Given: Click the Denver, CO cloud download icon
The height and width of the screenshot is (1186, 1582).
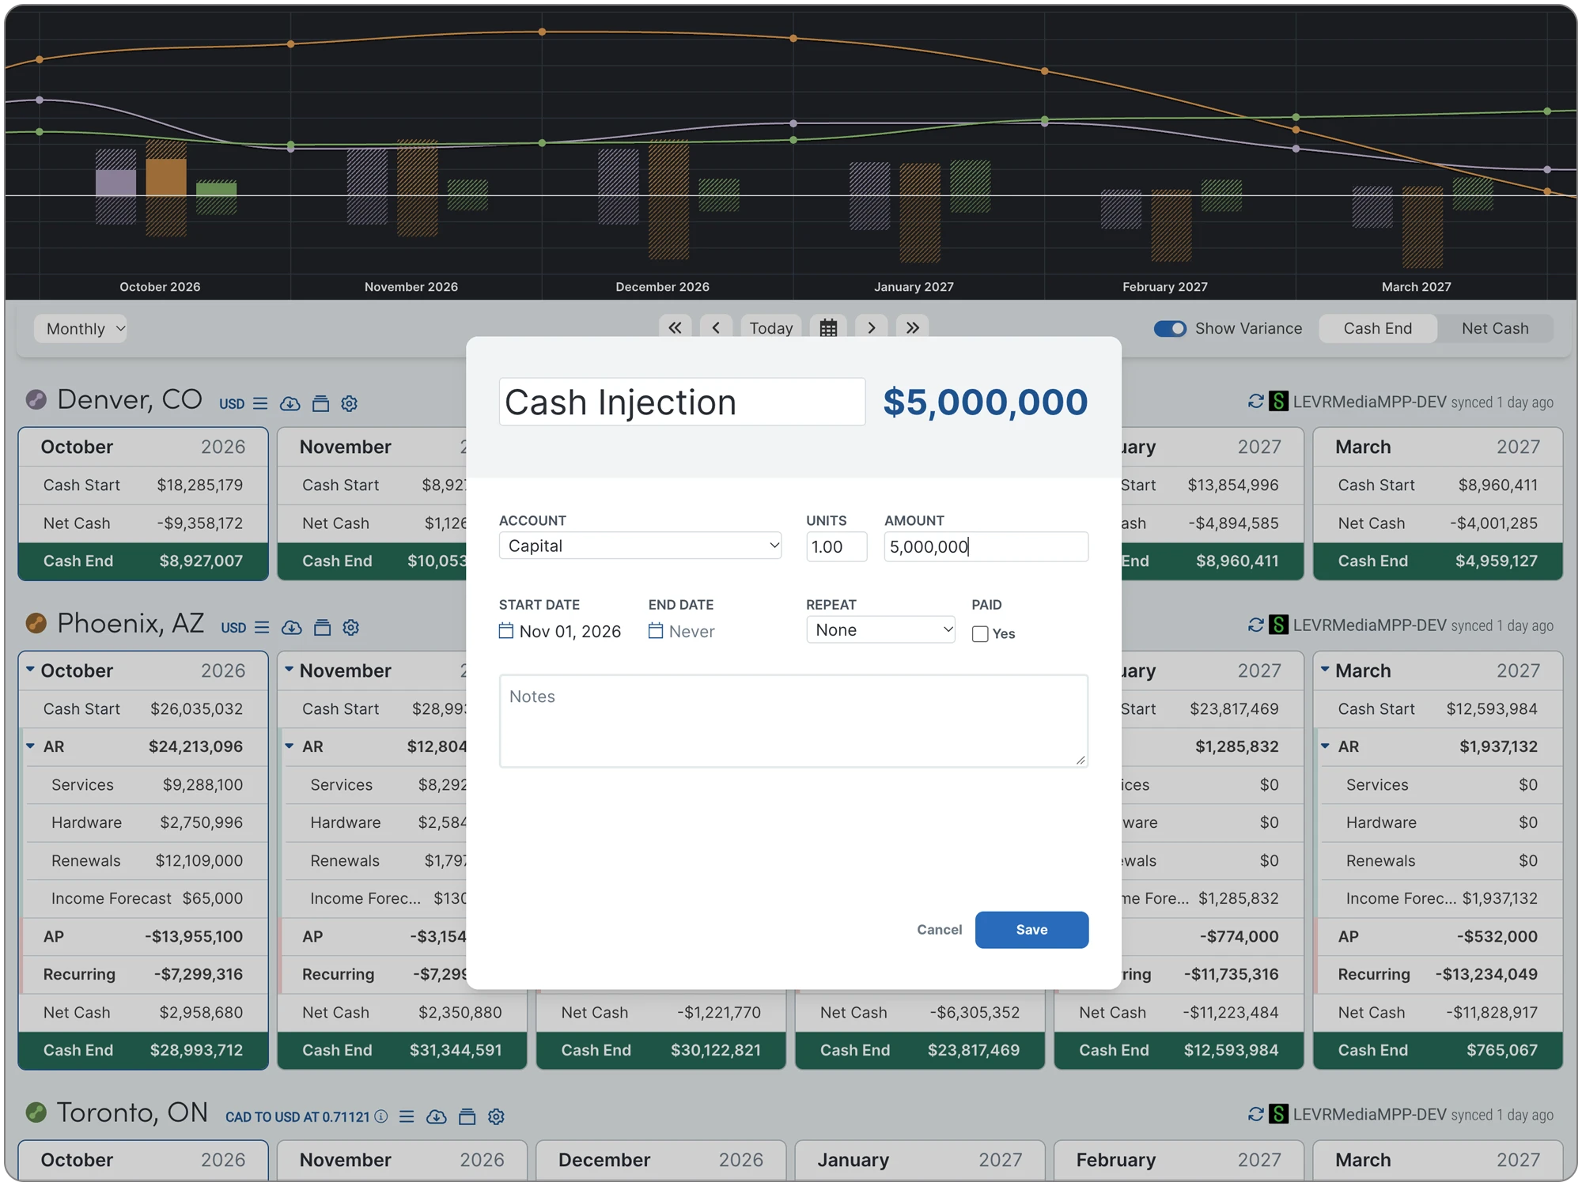Looking at the screenshot, I should point(290,403).
